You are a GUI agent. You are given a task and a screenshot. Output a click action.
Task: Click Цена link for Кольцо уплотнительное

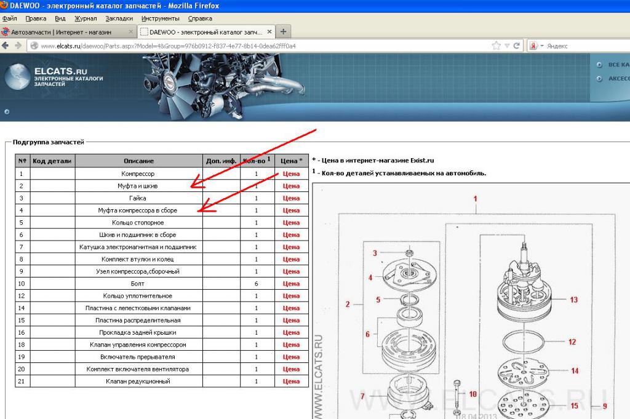click(291, 296)
